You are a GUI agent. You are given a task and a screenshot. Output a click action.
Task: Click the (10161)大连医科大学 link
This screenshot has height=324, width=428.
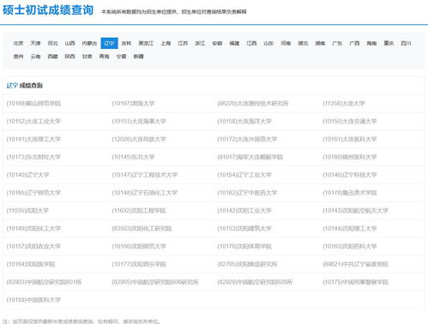coord(350,139)
